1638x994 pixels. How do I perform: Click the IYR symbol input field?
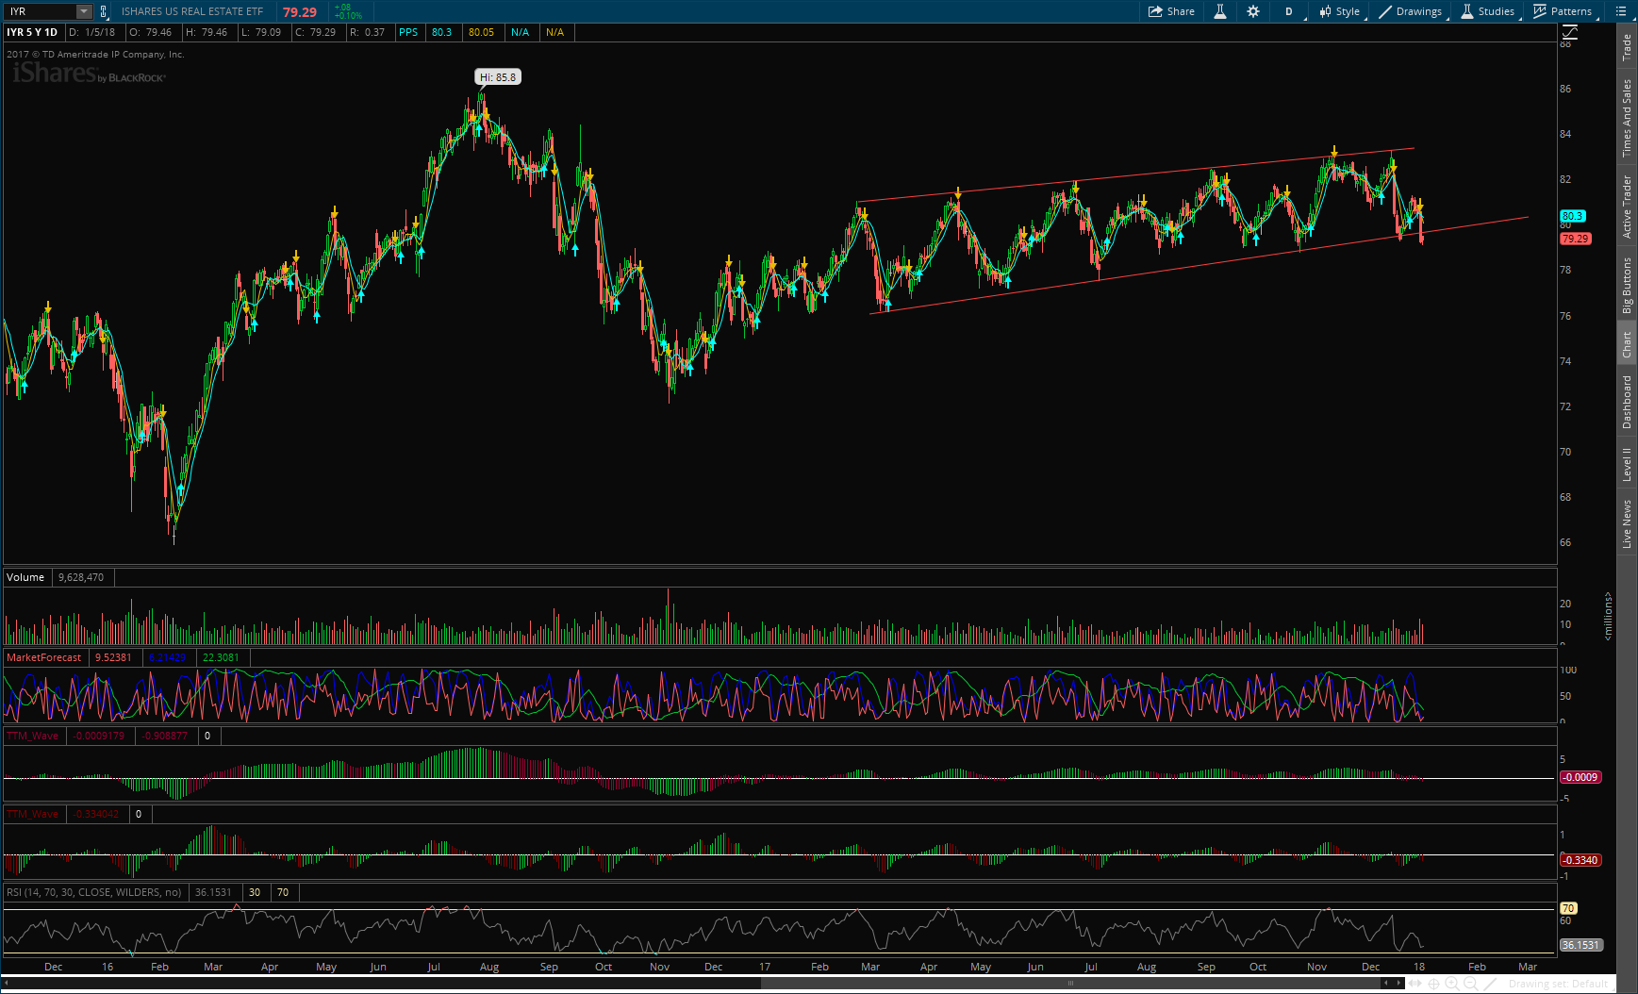coord(41,11)
